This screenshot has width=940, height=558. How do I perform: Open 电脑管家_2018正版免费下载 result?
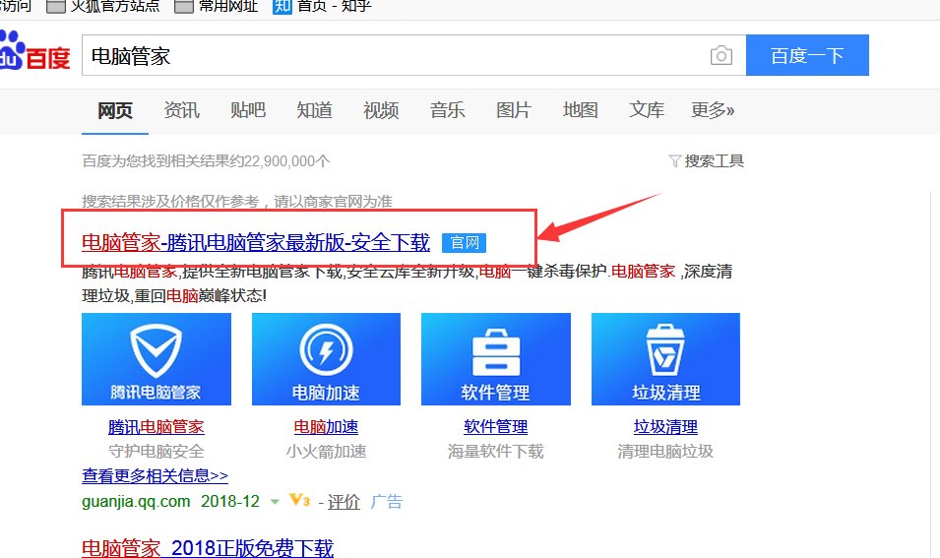208,548
